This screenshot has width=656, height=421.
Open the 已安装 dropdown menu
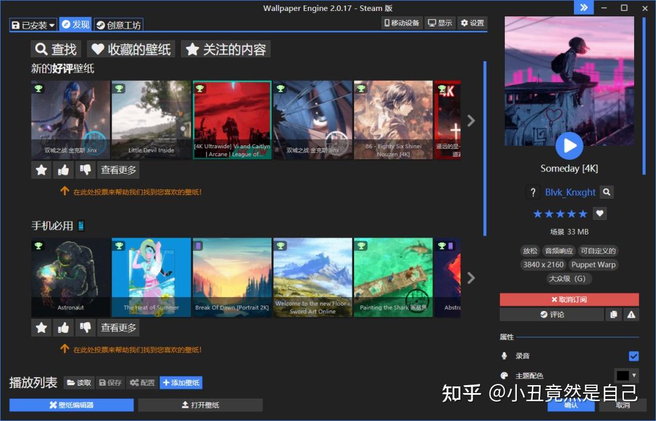pos(32,25)
